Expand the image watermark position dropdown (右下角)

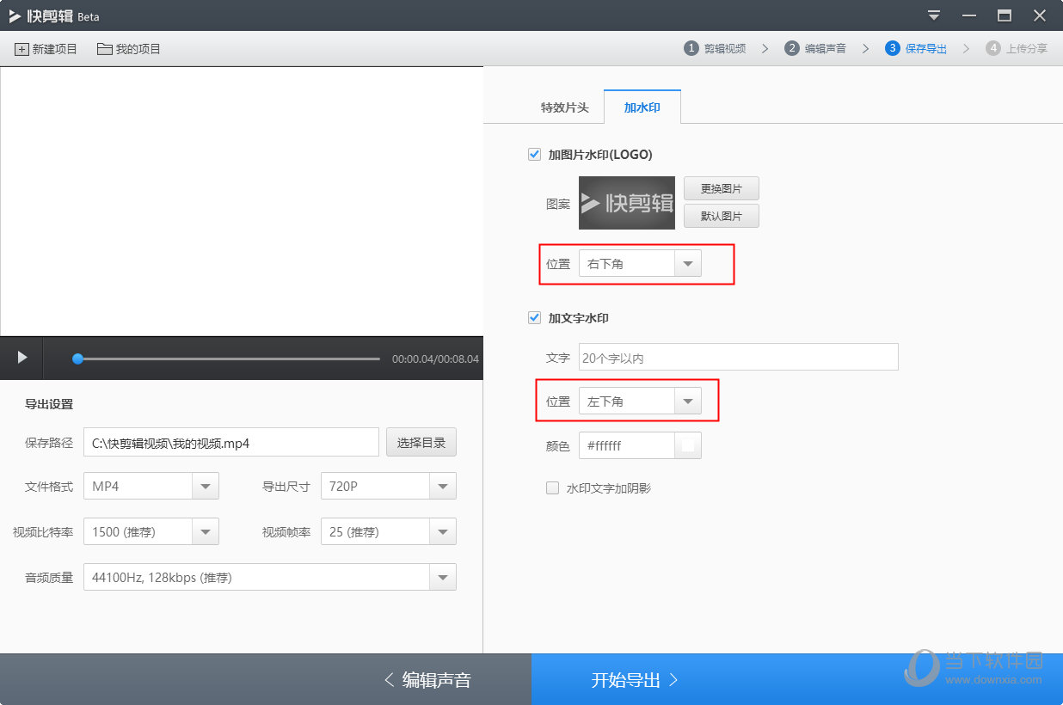point(687,264)
